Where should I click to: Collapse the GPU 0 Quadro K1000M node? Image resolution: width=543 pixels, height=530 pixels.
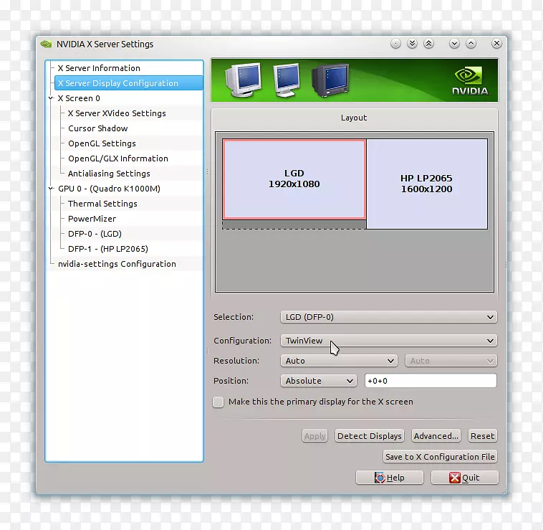pyautogui.click(x=52, y=189)
